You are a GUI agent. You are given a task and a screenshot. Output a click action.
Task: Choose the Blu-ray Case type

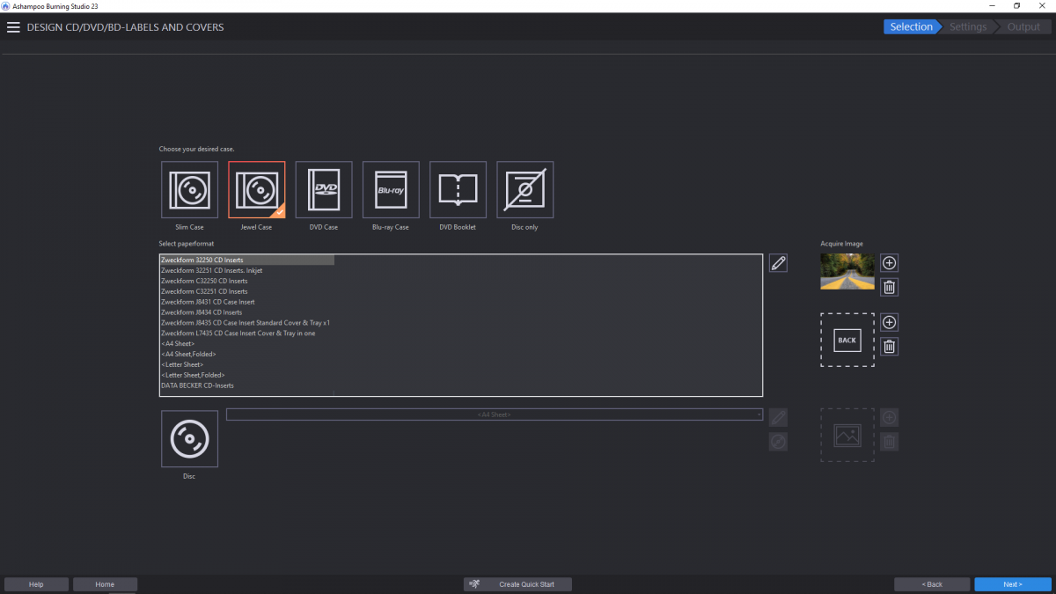coord(390,189)
